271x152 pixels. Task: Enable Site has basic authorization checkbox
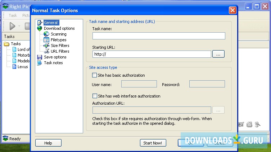(x=94, y=75)
